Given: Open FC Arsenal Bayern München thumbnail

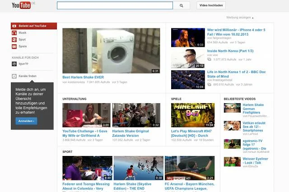Looking at the screenshot, I should pos(190,168).
